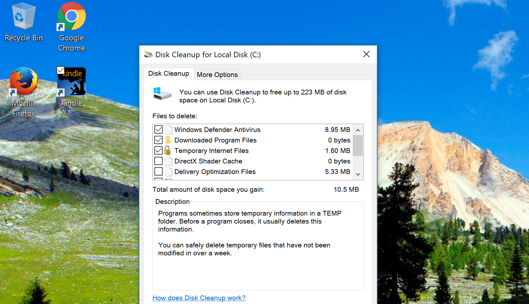Enable DirectX Shader Cache cleanup
529x304 pixels.
158,161
